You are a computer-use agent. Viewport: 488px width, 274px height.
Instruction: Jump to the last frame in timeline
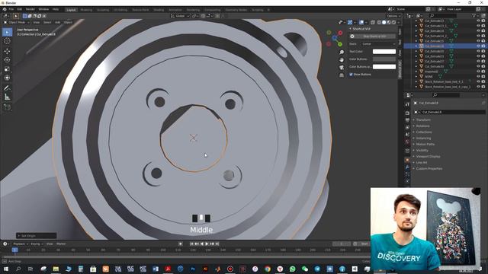(217, 244)
